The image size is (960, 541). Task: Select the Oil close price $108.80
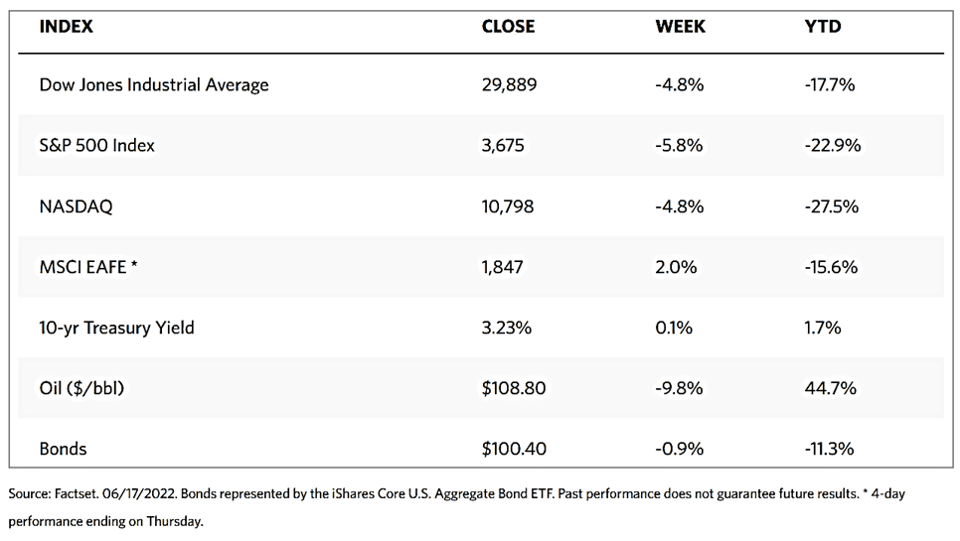(514, 387)
